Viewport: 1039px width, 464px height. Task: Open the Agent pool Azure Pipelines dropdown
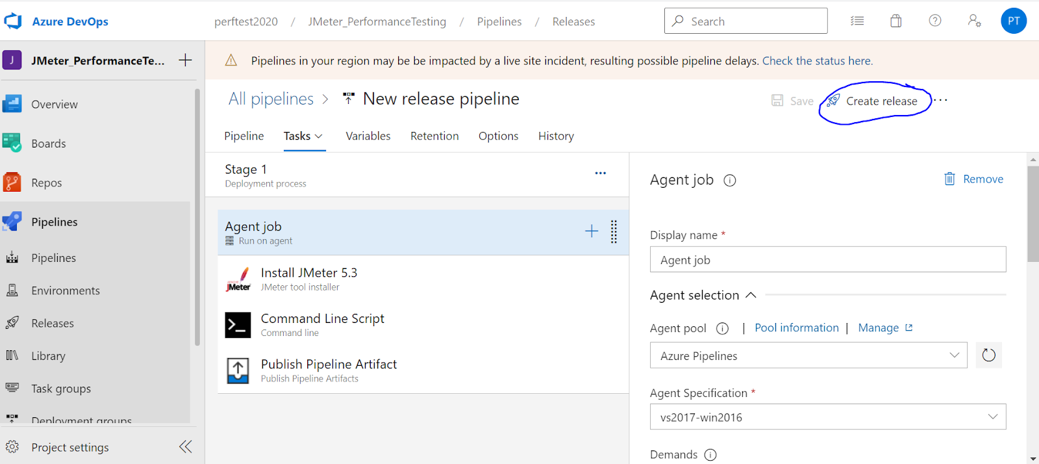pyautogui.click(x=808, y=355)
